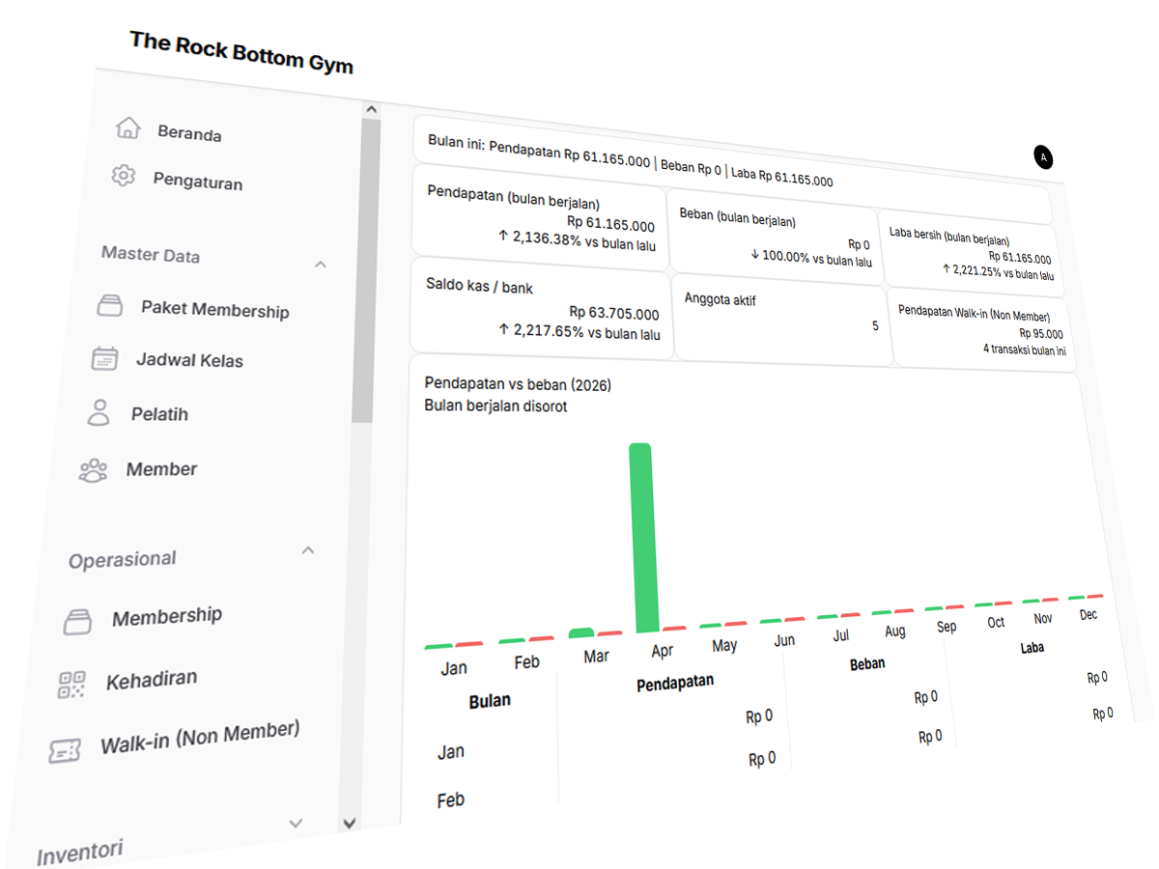The height and width of the screenshot is (869, 1159).
Task: Click The Rock Bottom Gym title
Action: pos(241,53)
